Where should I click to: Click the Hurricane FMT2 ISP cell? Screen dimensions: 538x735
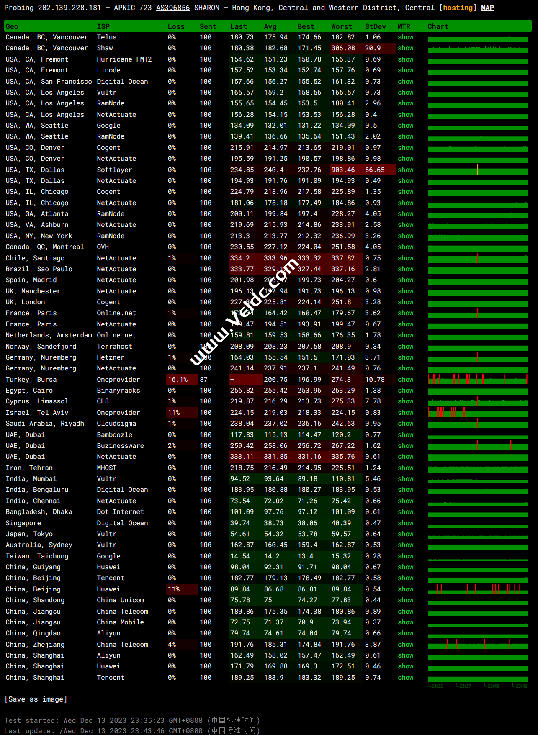(124, 59)
